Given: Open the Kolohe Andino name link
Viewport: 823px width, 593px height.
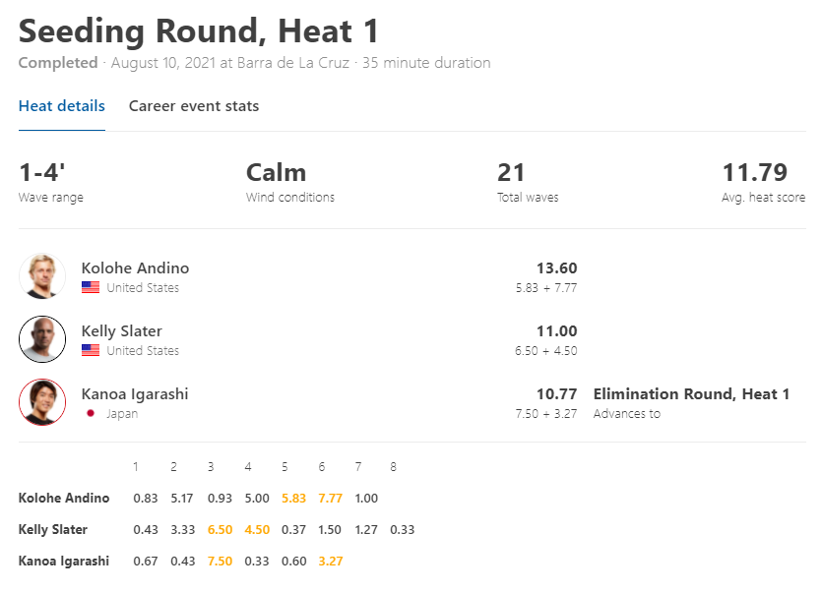Looking at the screenshot, I should click(135, 267).
